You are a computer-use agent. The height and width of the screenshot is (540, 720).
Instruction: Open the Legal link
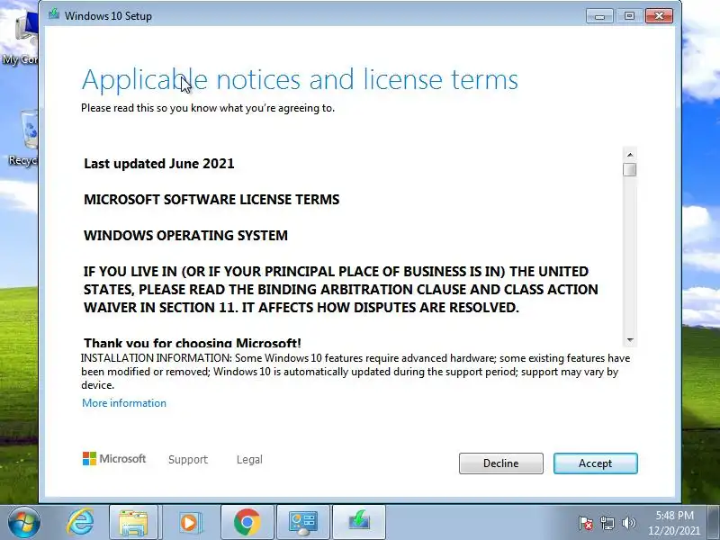pyautogui.click(x=249, y=459)
